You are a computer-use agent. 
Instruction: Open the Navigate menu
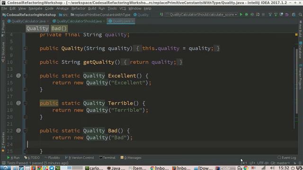36,8
